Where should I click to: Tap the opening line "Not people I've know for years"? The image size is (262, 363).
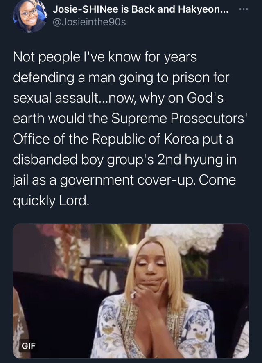coord(105,57)
